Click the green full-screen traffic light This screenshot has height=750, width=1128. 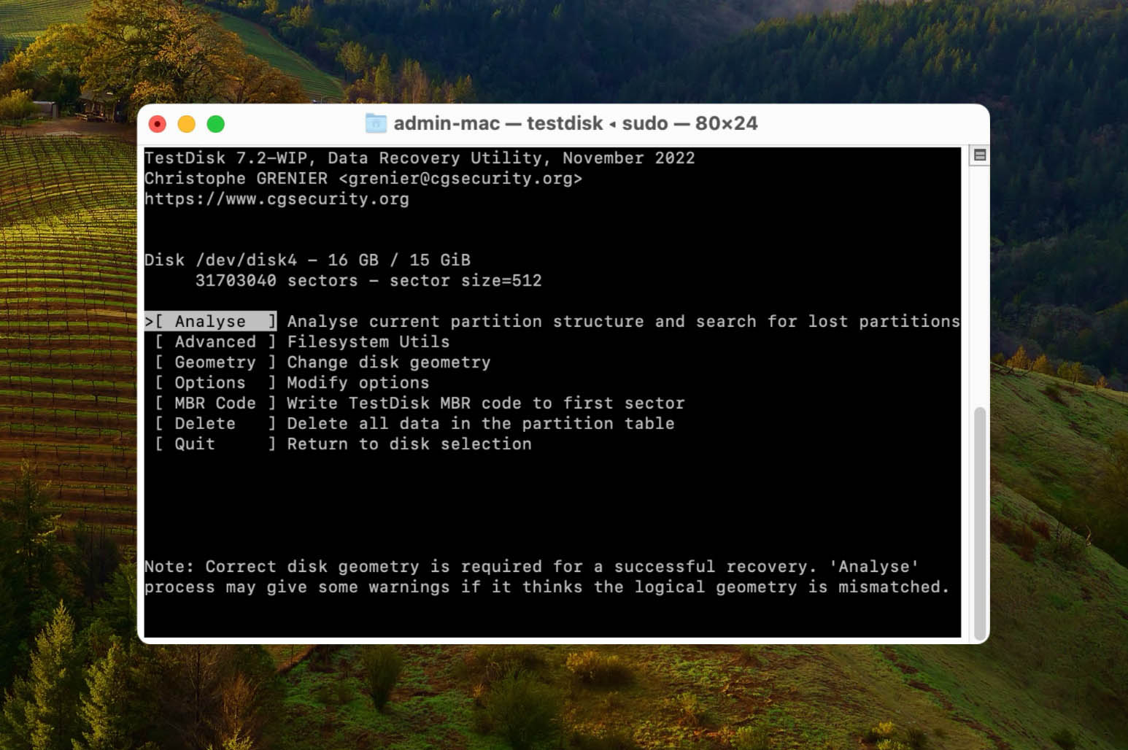coord(216,123)
